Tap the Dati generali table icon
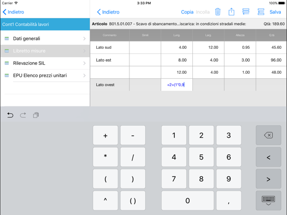This screenshot has width=287, height=215. pyautogui.click(x=7, y=38)
